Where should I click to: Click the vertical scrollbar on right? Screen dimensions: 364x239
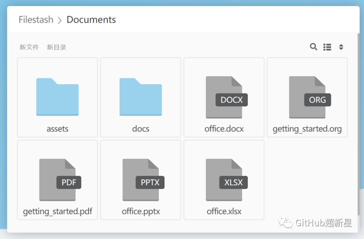point(358,124)
